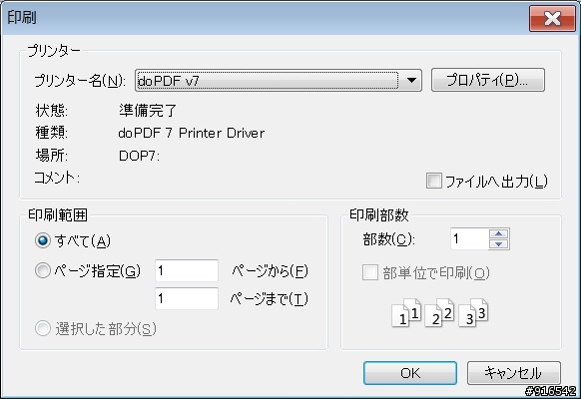The width and height of the screenshot is (581, 399).
Task: Click into the 部数(C) copies field
Action: pos(470,238)
